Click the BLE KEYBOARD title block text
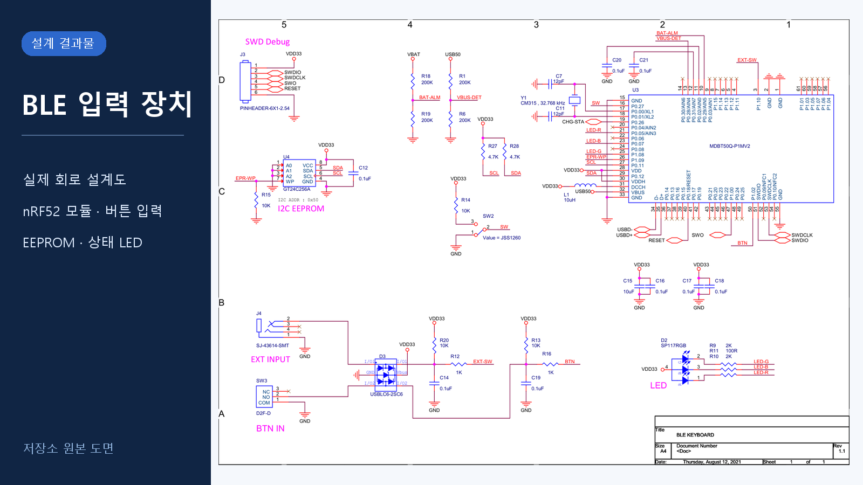 [695, 435]
